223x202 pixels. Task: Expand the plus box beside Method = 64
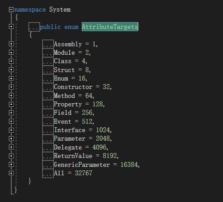tap(11, 96)
